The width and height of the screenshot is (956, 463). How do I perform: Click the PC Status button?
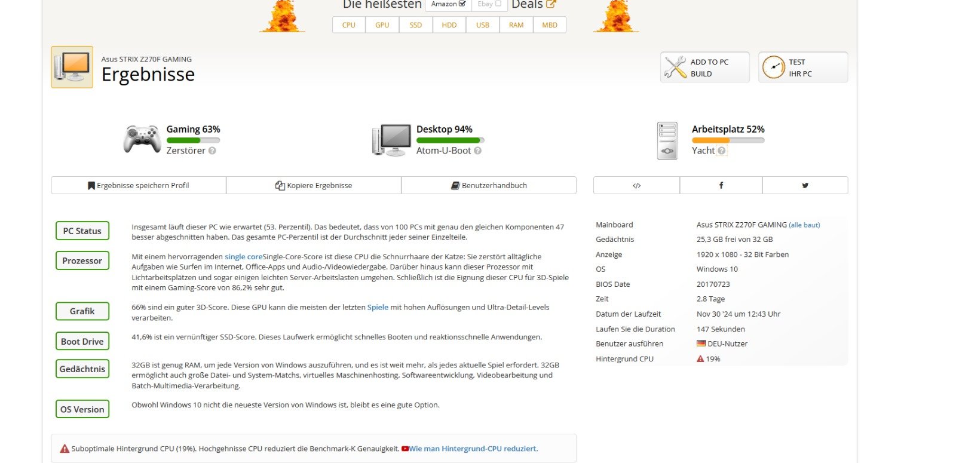pos(82,231)
